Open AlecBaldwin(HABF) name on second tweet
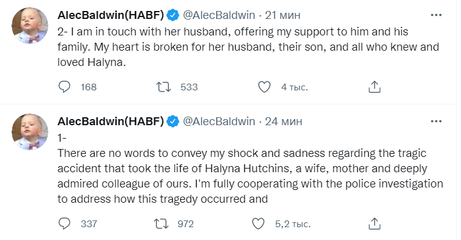The width and height of the screenshot is (461, 240). [x=111, y=121]
